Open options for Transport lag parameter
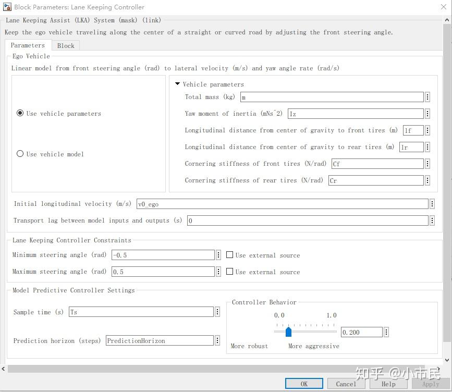Screen dimensions: 452x392 432,220
